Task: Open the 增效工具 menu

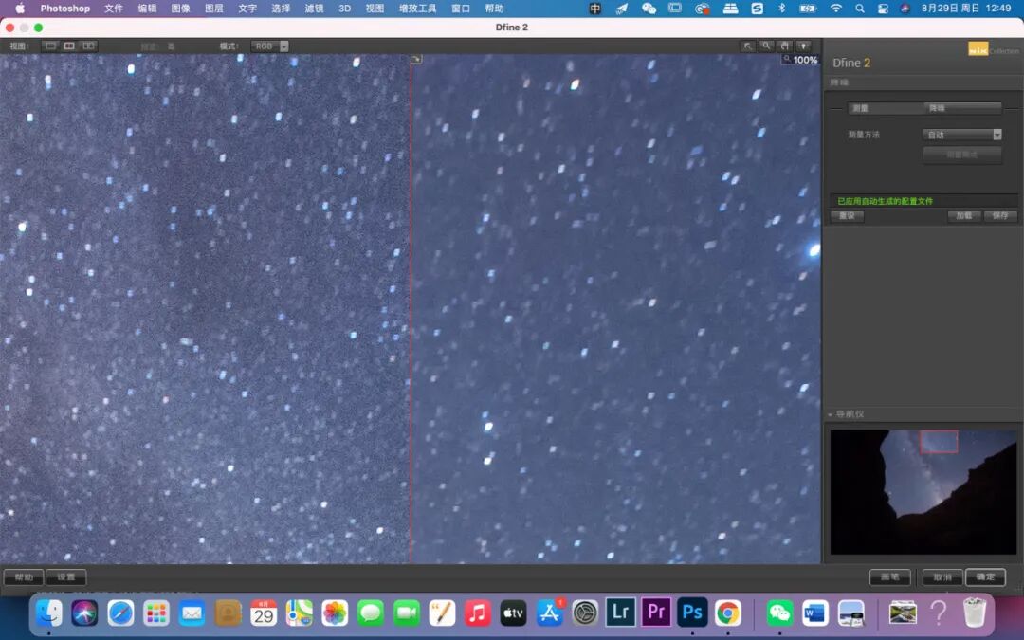Action: coord(417,9)
